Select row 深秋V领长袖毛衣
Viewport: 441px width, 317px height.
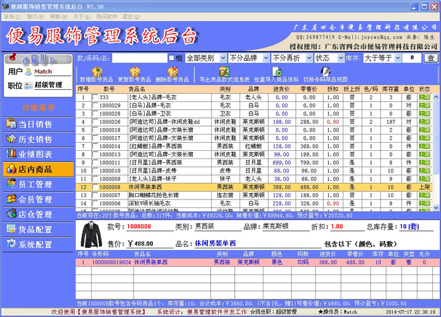click(254, 203)
